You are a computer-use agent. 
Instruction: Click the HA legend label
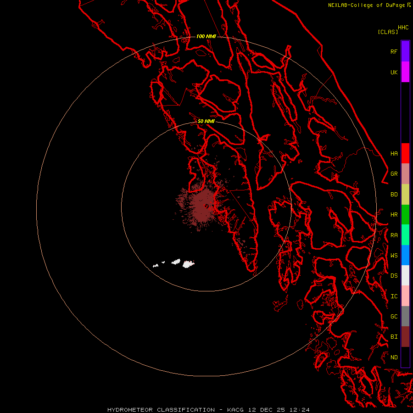(394, 153)
